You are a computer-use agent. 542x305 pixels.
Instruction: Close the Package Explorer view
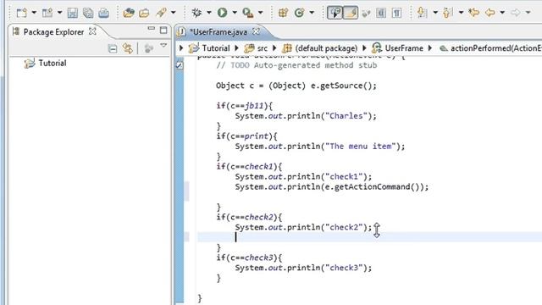tap(92, 31)
